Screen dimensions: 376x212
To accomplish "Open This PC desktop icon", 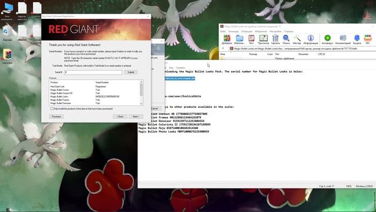I will tap(7, 11).
